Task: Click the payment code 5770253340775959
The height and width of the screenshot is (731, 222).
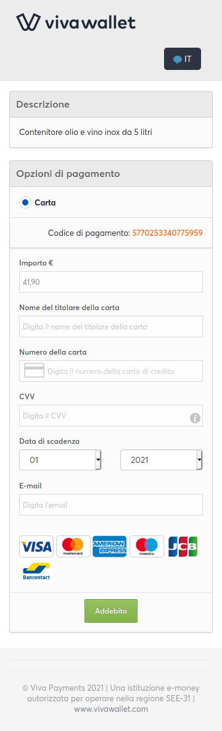Action: point(168,232)
